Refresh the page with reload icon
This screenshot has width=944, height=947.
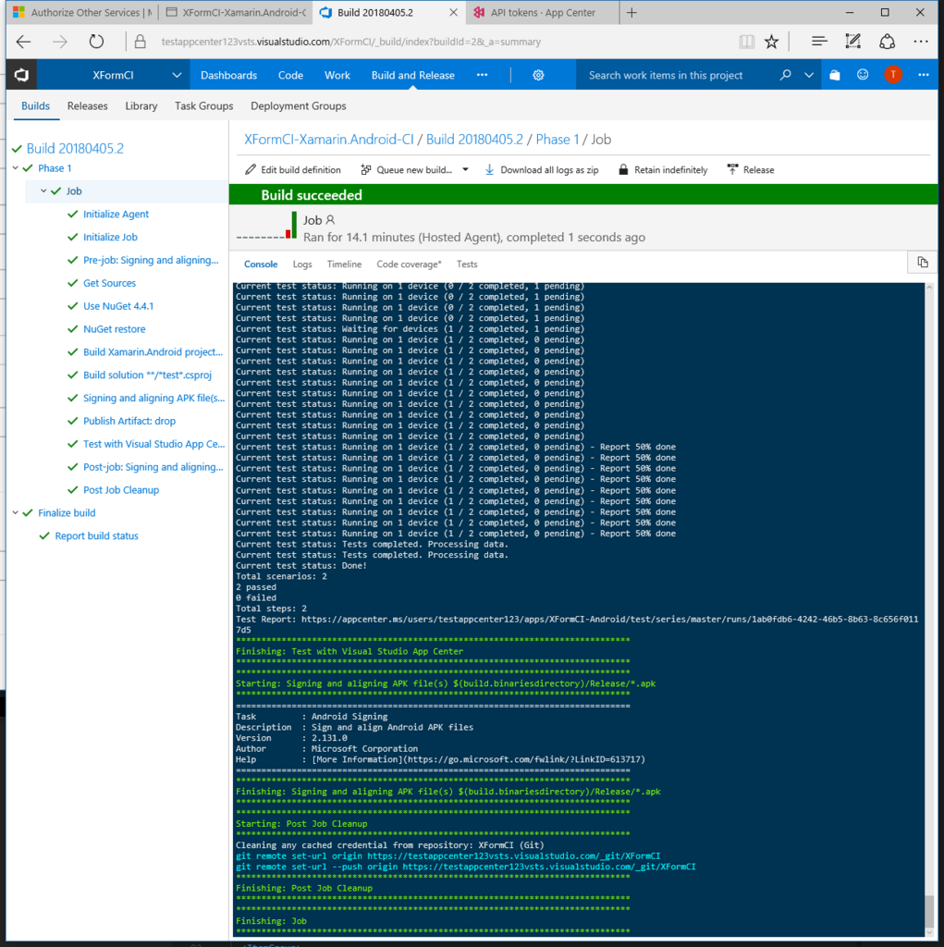96,42
